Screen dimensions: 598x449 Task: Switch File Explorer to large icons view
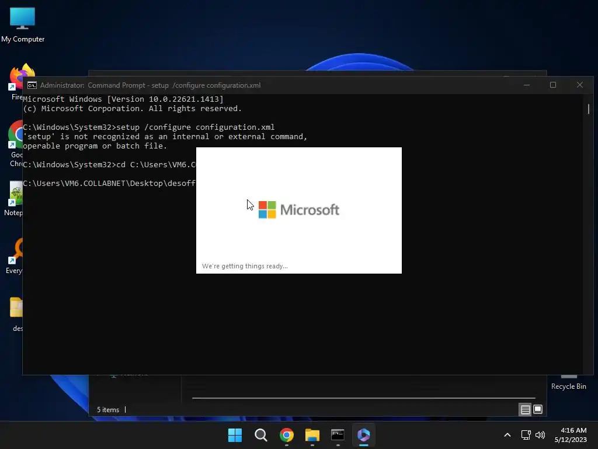coord(538,409)
